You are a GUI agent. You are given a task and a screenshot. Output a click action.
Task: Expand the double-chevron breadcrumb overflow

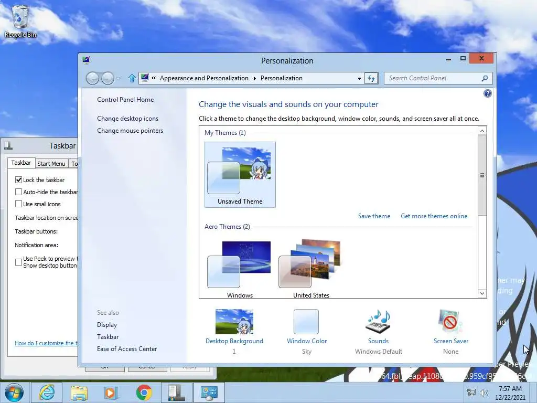[154, 78]
